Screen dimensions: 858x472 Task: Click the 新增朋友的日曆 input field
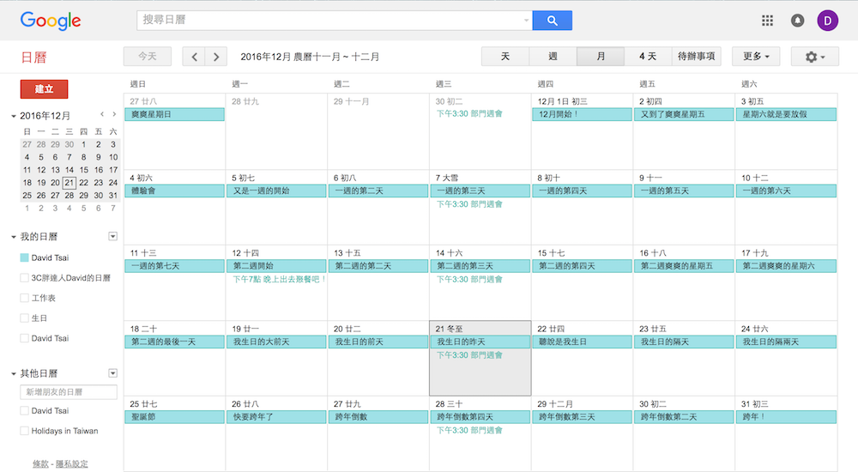[x=69, y=392]
